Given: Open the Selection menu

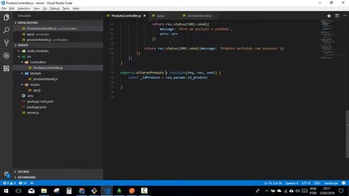Looking at the screenshot, I should coord(24,9).
